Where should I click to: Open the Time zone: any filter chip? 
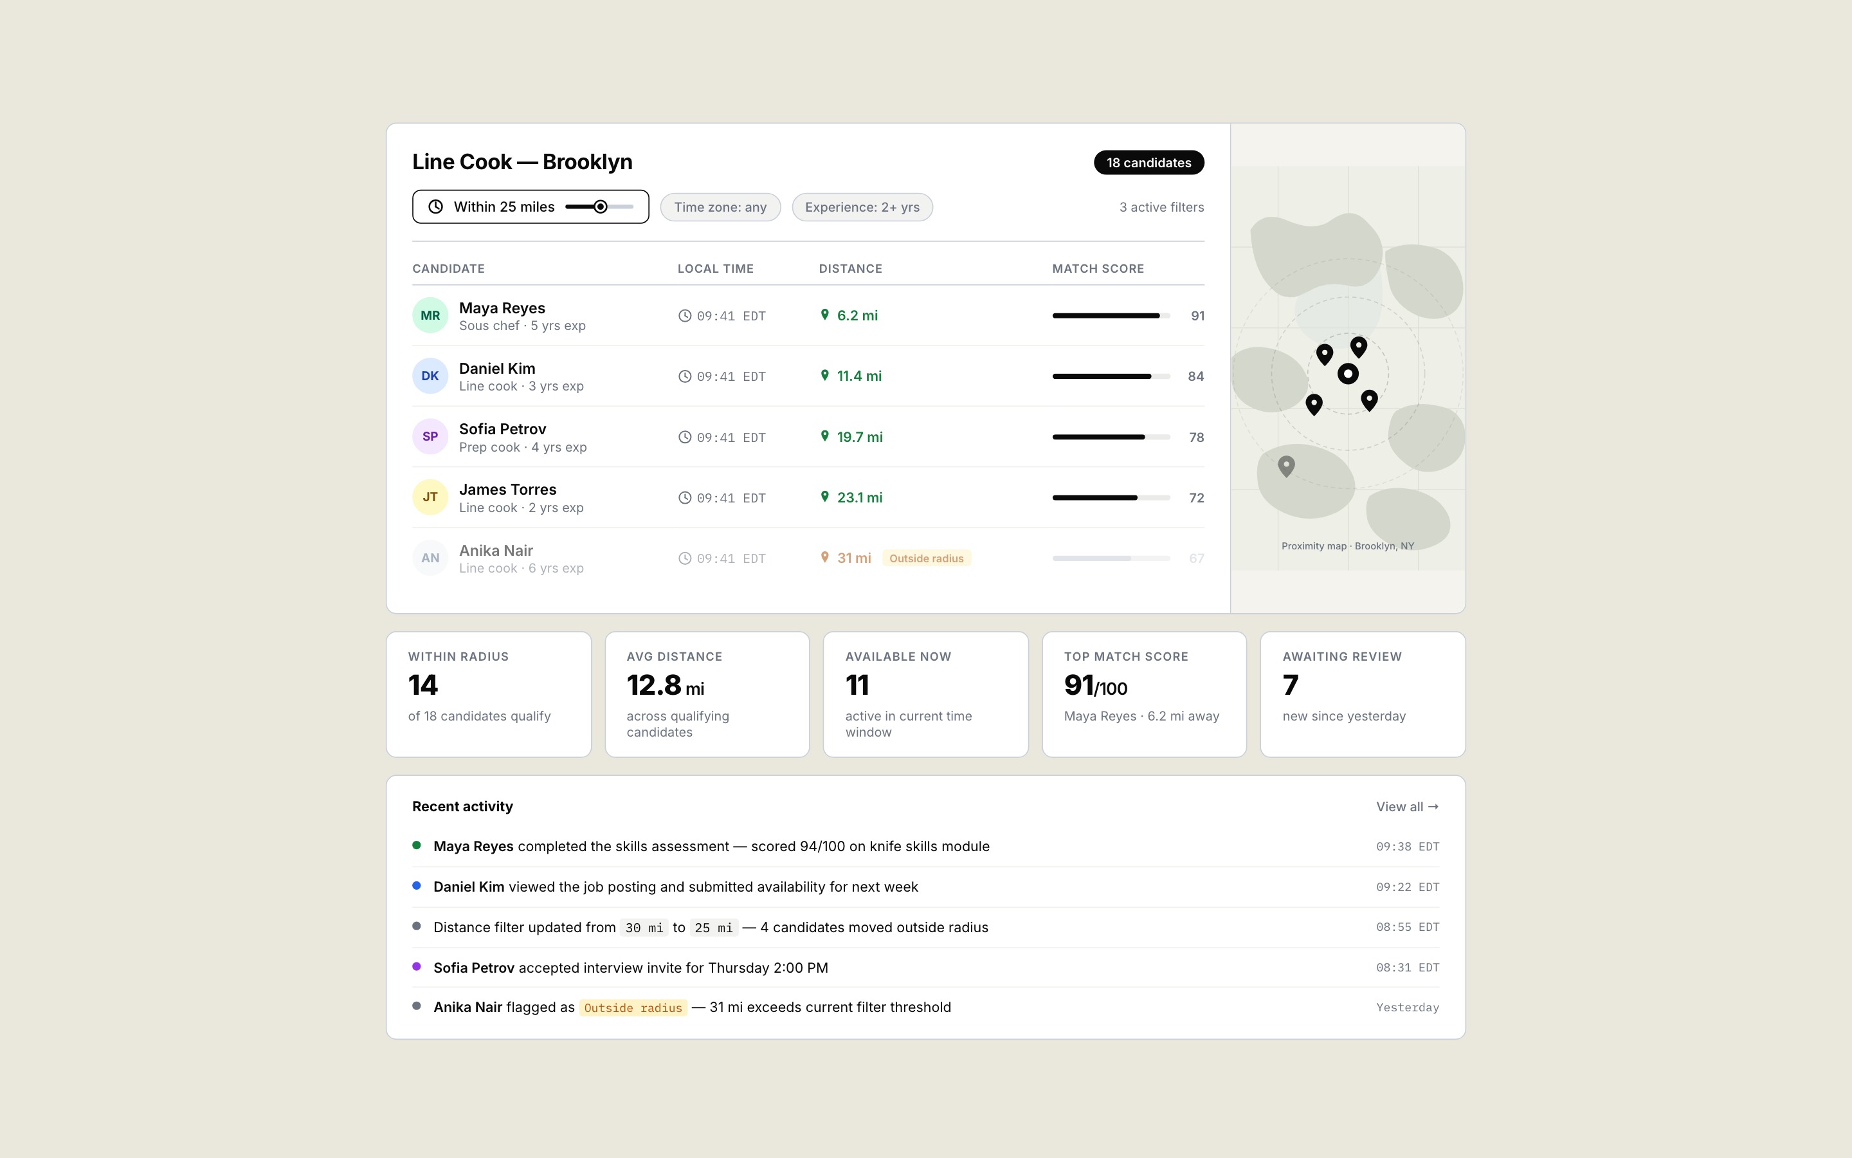tap(720, 207)
